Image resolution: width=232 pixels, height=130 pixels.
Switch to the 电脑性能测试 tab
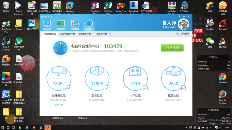tap(50, 34)
